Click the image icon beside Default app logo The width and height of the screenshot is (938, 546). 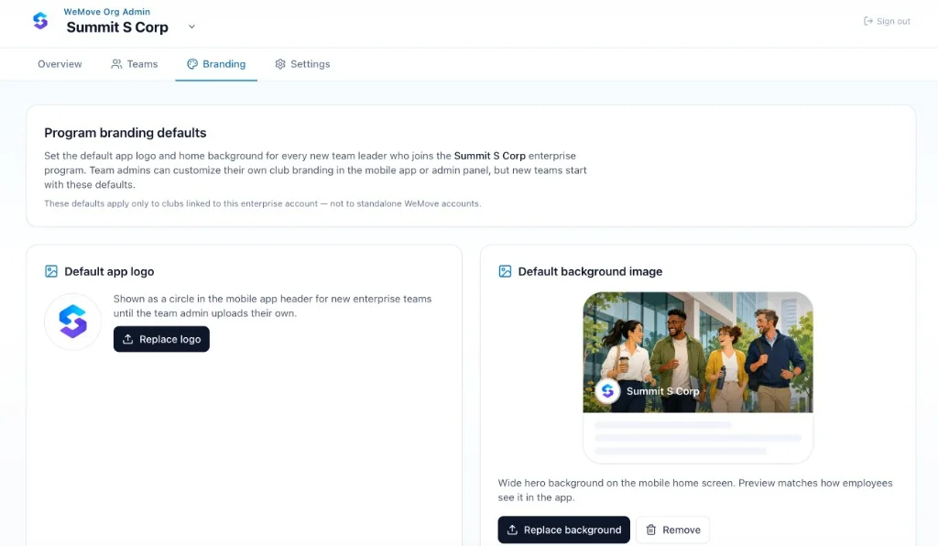[x=51, y=271]
